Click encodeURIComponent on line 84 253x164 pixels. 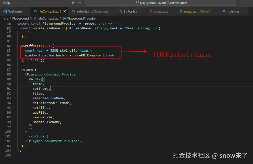[87, 55]
